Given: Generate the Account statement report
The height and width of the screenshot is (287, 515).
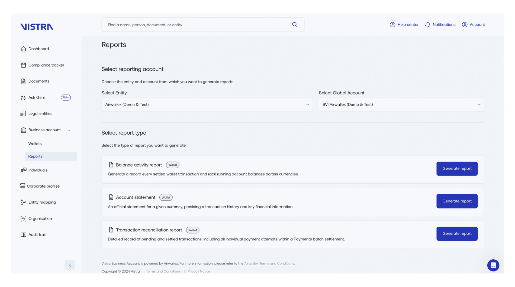Looking at the screenshot, I should (x=457, y=201).
